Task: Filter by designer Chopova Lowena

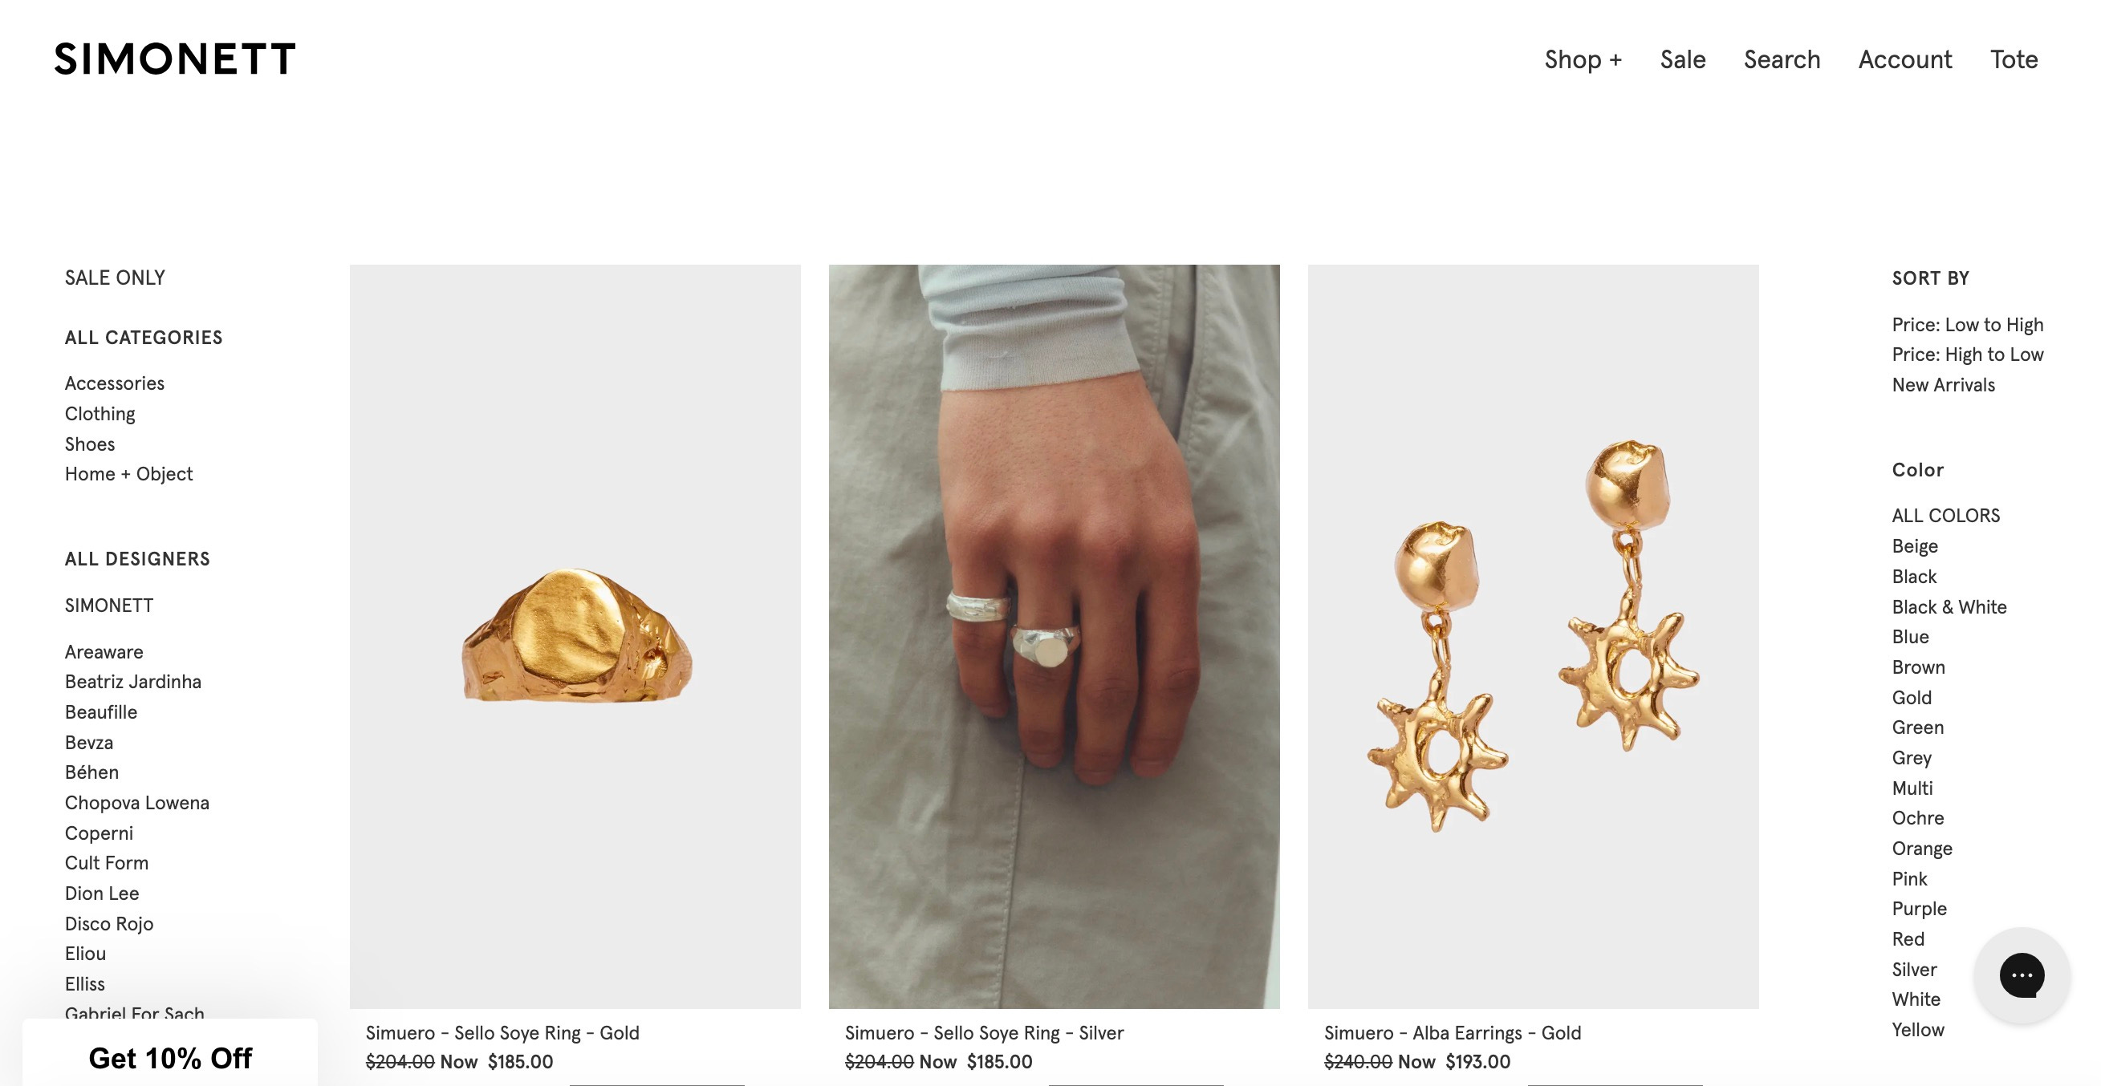Action: point(137,802)
